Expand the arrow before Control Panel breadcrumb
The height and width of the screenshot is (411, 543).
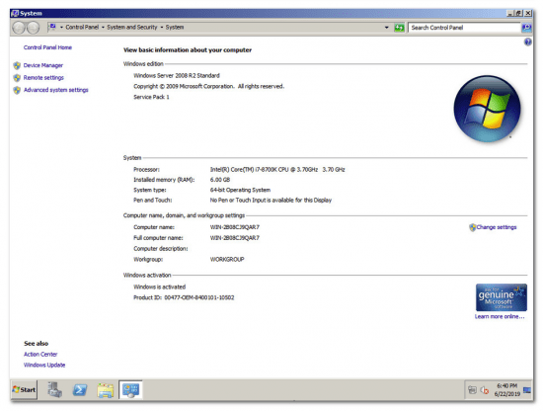pos(61,28)
